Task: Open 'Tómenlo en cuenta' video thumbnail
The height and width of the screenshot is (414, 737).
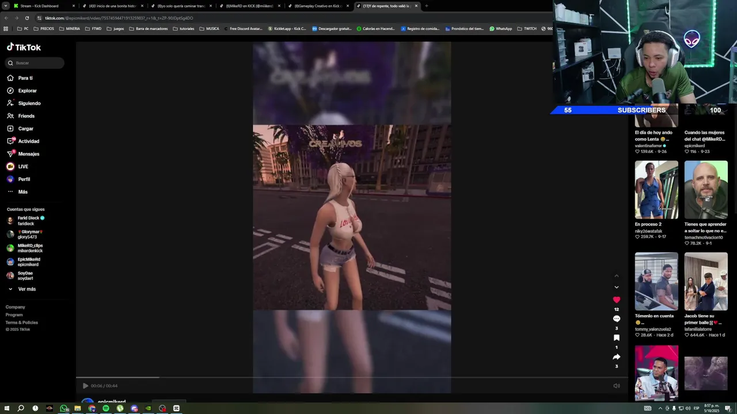Action: coord(656,282)
